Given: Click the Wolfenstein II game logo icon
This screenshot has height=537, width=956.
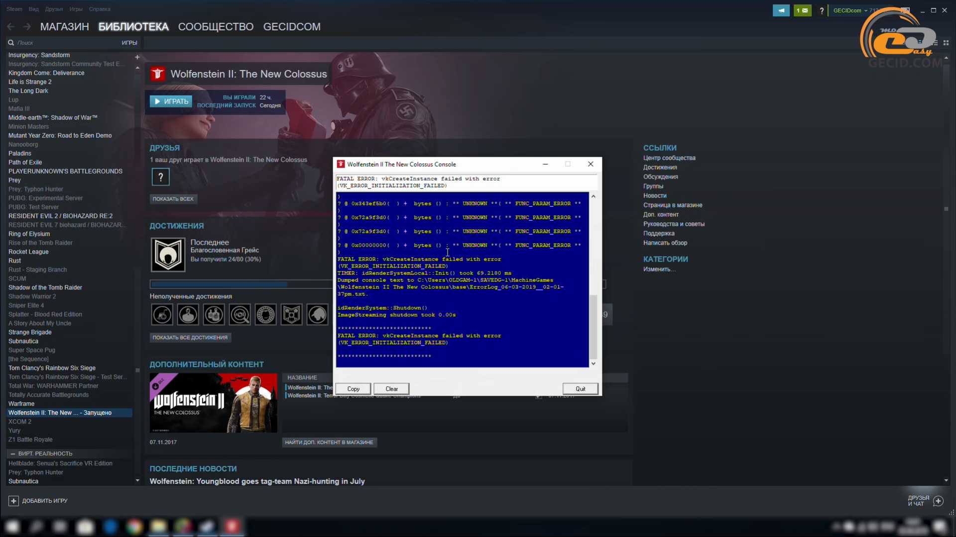Looking at the screenshot, I should point(158,74).
